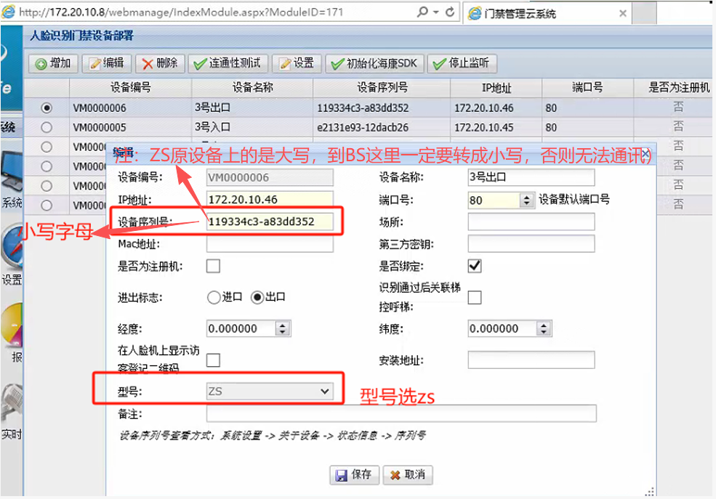716x499 pixels.
Task: Click the 取消 (Cancel) button
Action: [408, 475]
